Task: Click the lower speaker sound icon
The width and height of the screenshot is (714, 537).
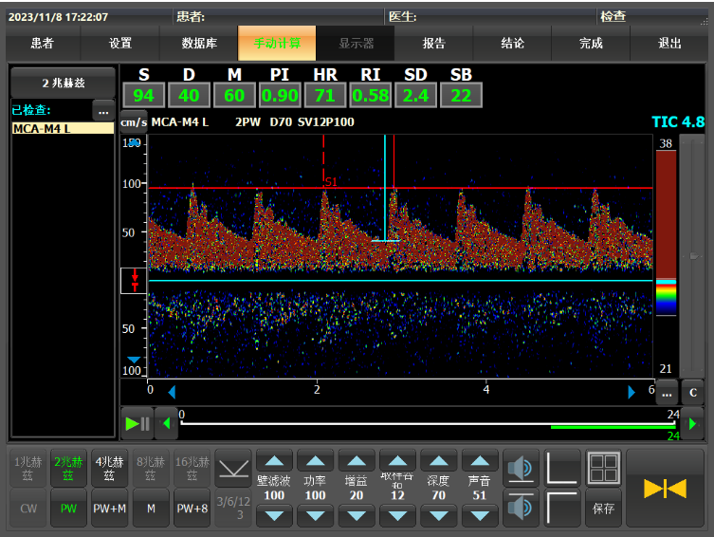Action: tap(521, 507)
